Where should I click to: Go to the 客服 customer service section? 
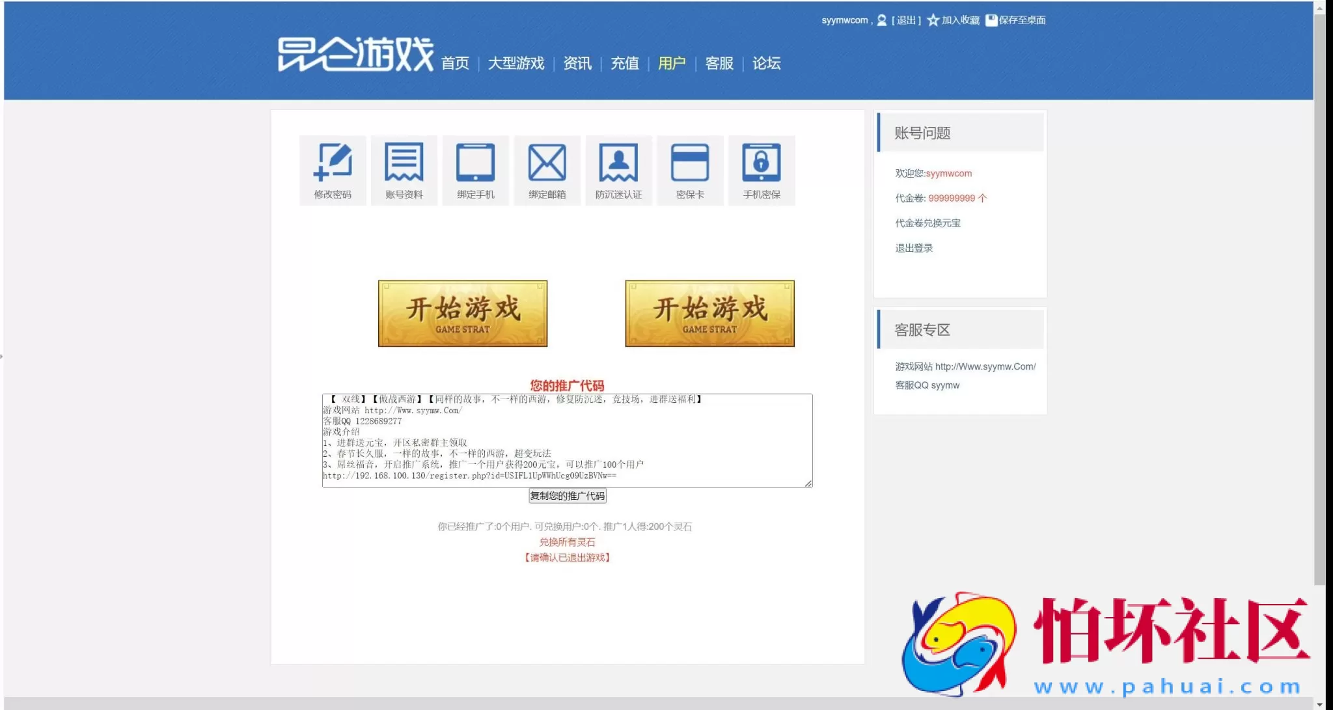click(718, 63)
